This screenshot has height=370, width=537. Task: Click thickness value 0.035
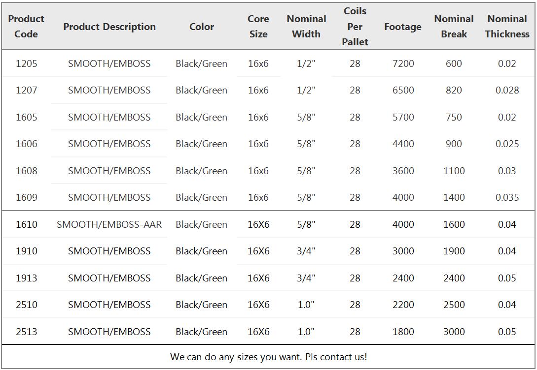(507, 197)
